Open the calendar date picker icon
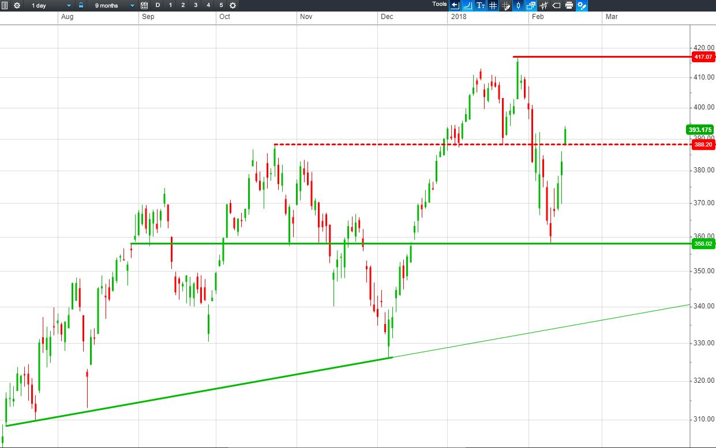Viewport: 716px width, 448px height. (144, 5)
